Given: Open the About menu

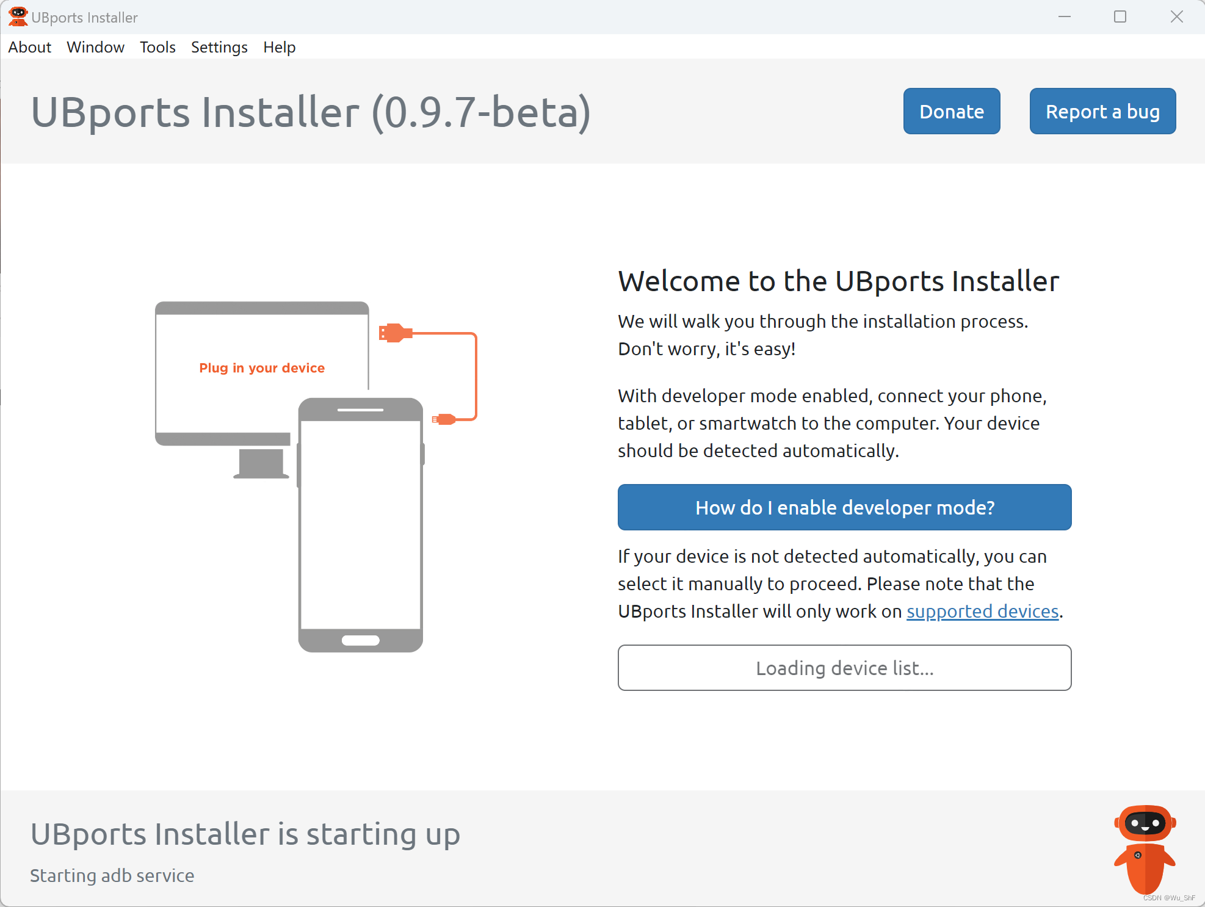Looking at the screenshot, I should point(29,46).
